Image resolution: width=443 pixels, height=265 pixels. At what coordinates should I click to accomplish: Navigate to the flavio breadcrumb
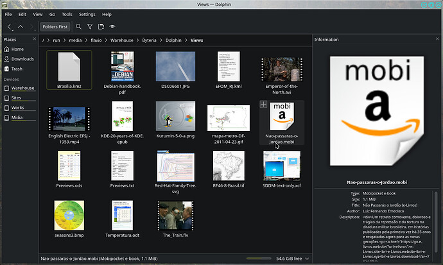pos(96,40)
